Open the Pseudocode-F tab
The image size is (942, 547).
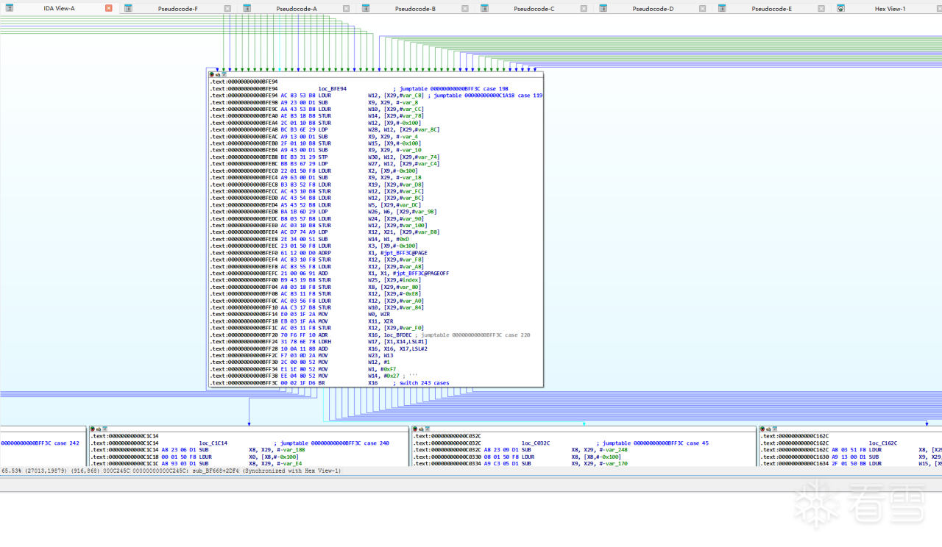tap(177, 9)
